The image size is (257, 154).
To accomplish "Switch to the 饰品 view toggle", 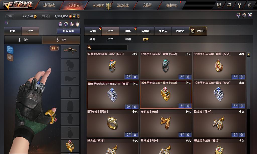I will point(61,40).
